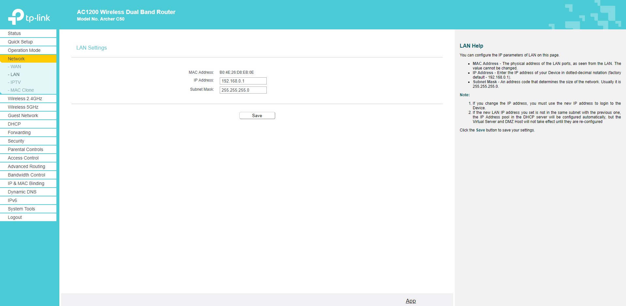626x306 pixels.
Task: Open Bandwidth Control settings
Action: tap(26, 175)
